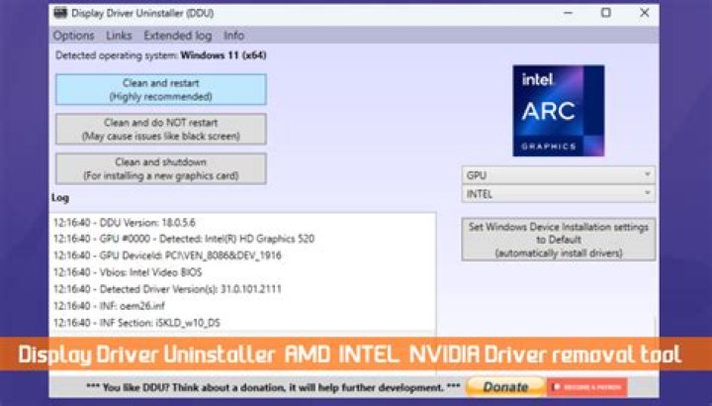The width and height of the screenshot is (712, 406).
Task: Select the DDU Version: 18.0.5.6 log line
Action: point(125,223)
